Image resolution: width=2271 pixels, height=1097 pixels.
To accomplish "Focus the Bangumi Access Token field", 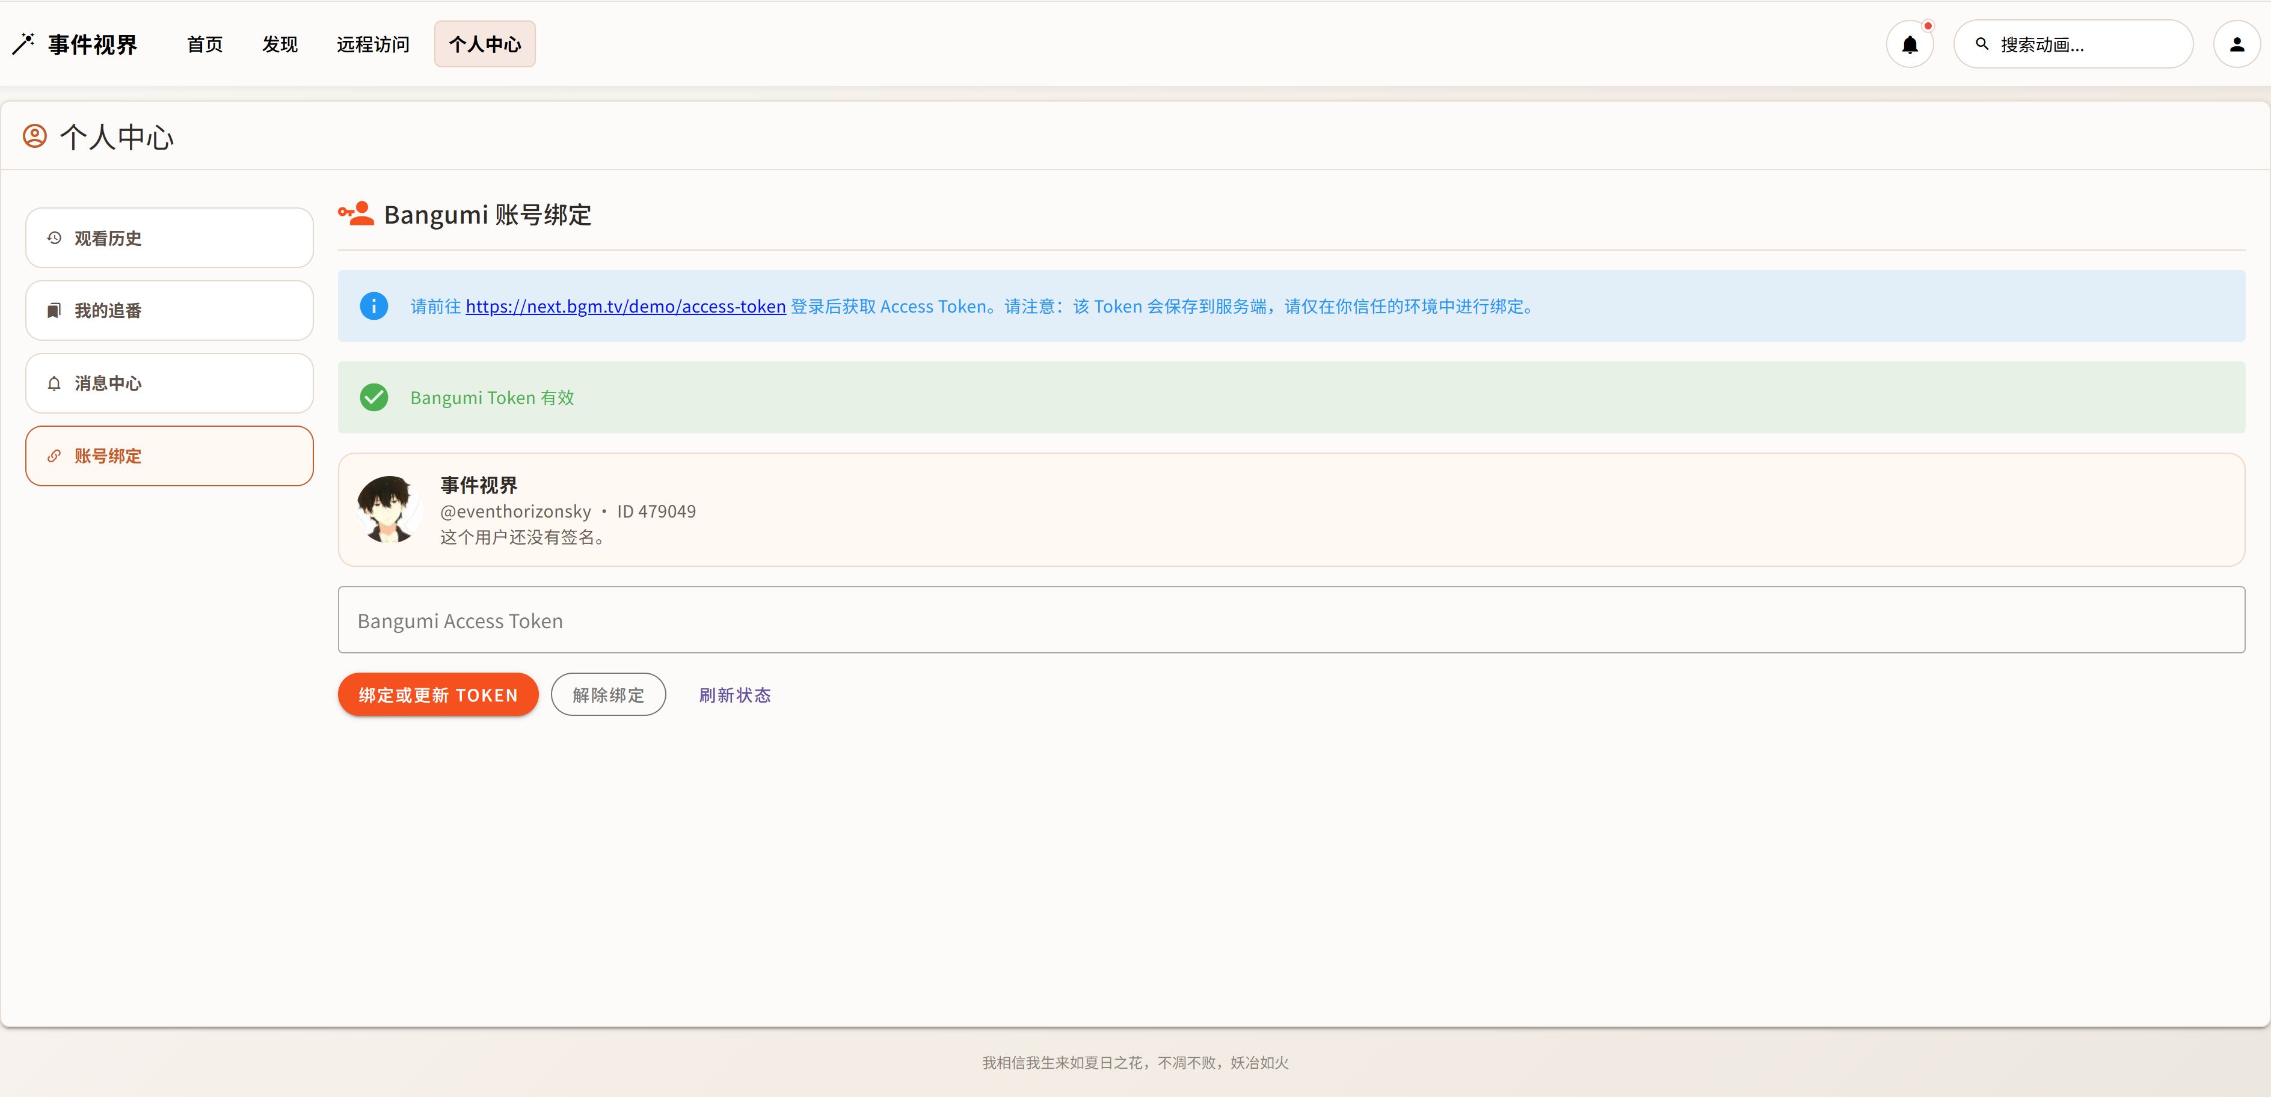I will click(x=1291, y=620).
